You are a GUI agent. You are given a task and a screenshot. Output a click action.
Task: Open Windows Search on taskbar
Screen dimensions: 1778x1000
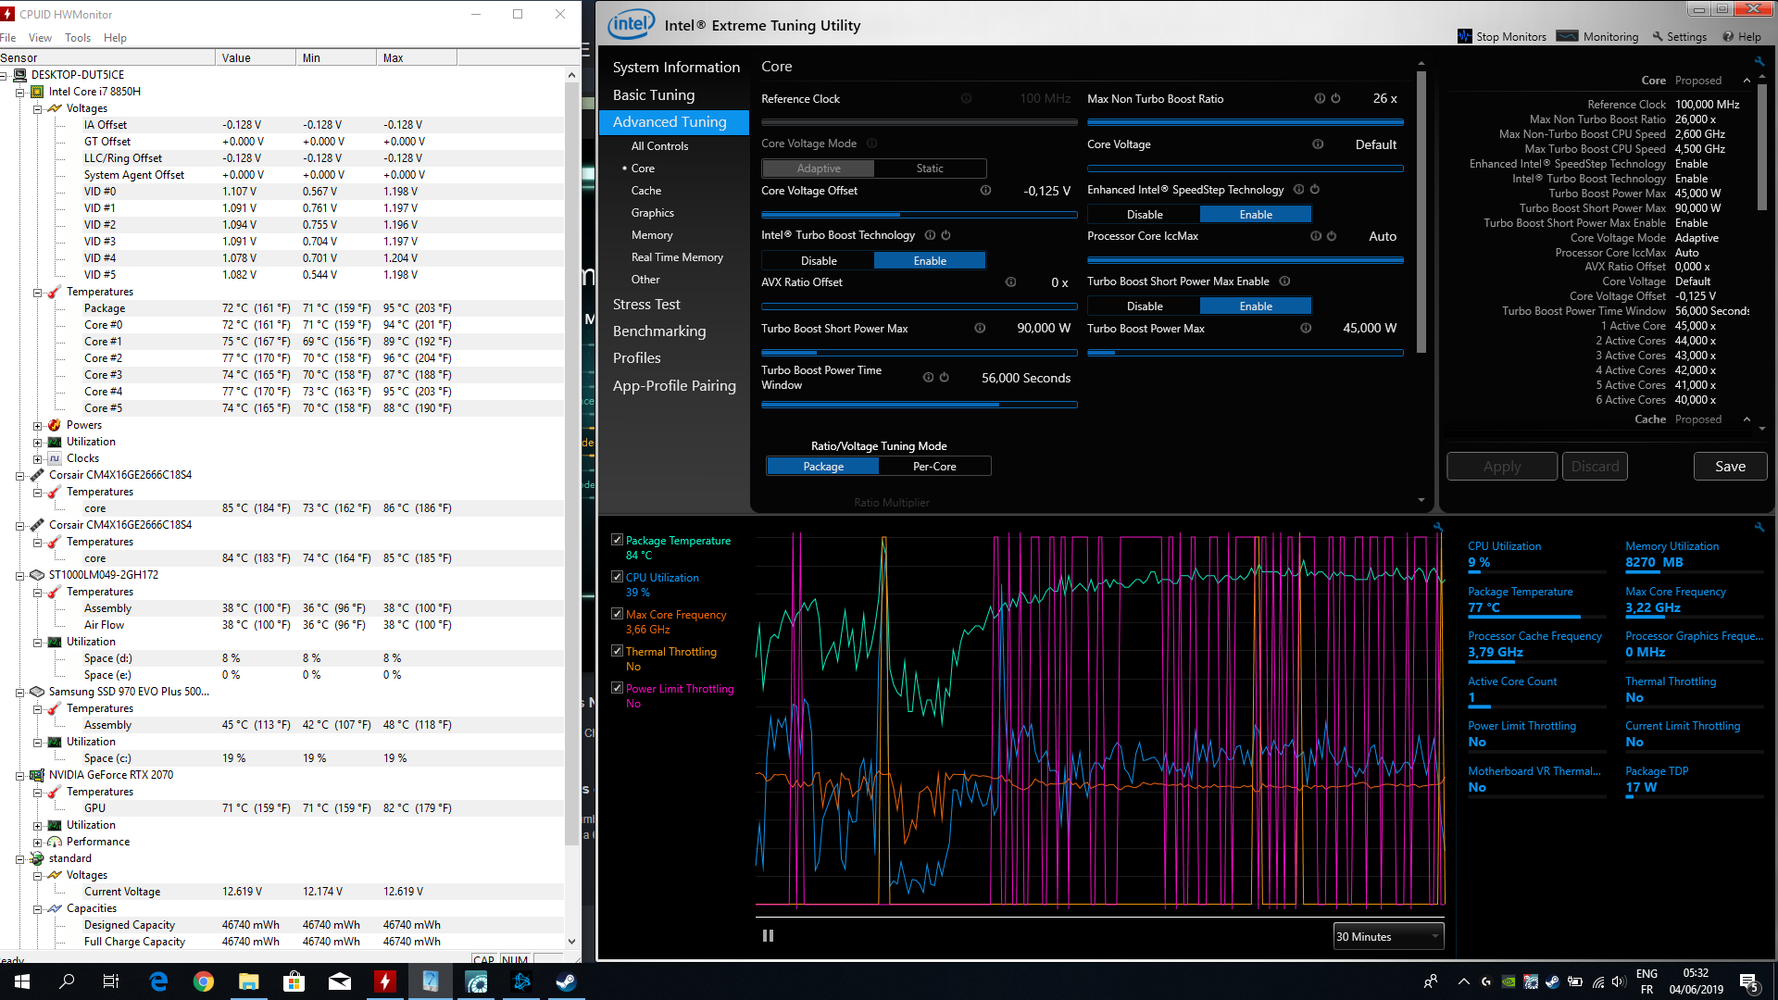click(67, 981)
